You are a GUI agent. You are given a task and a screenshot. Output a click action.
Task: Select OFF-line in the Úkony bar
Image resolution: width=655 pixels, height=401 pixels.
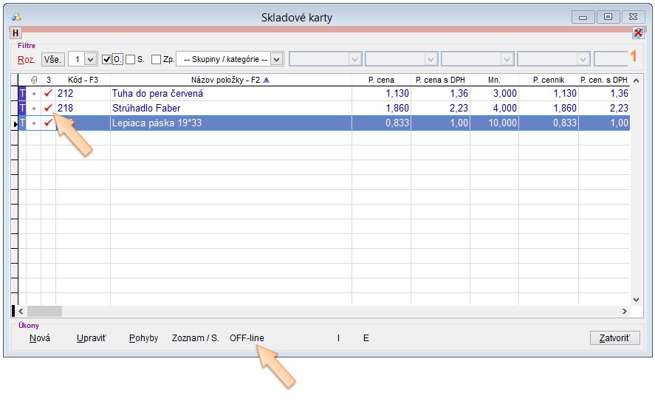coord(247,338)
